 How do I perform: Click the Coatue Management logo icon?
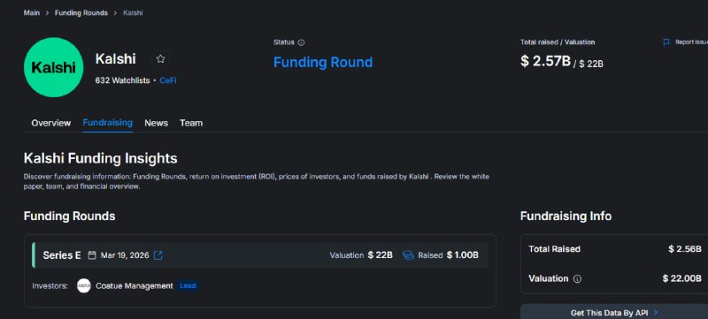[84, 285]
